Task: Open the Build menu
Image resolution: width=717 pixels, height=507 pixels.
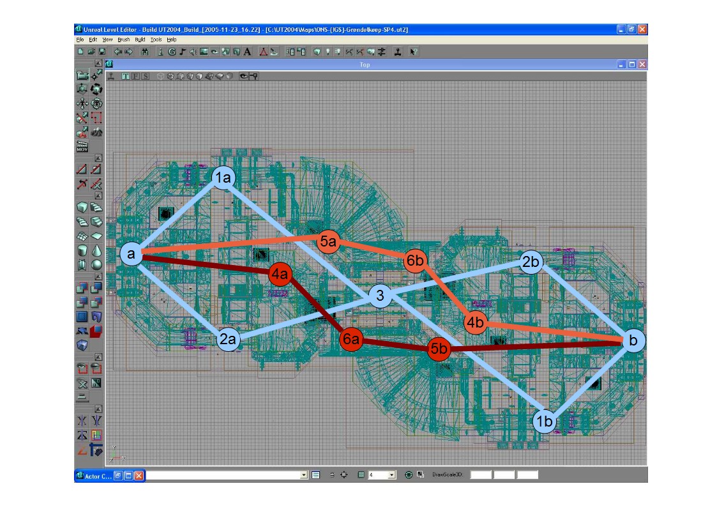Action: (140, 40)
